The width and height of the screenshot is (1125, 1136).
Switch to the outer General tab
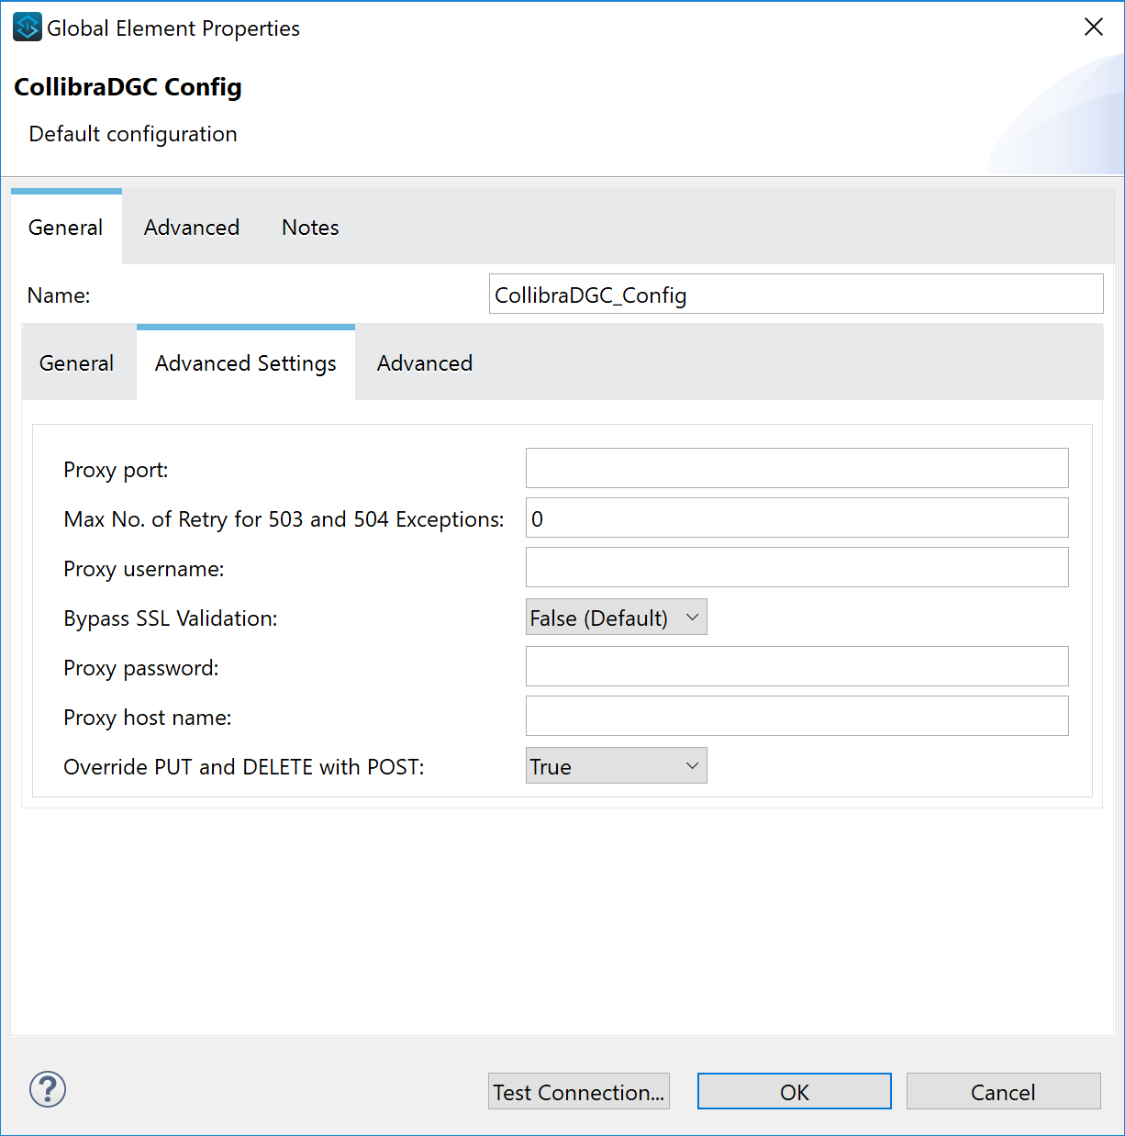click(66, 228)
